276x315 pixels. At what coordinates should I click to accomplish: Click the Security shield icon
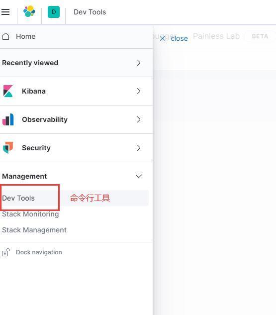(8, 148)
